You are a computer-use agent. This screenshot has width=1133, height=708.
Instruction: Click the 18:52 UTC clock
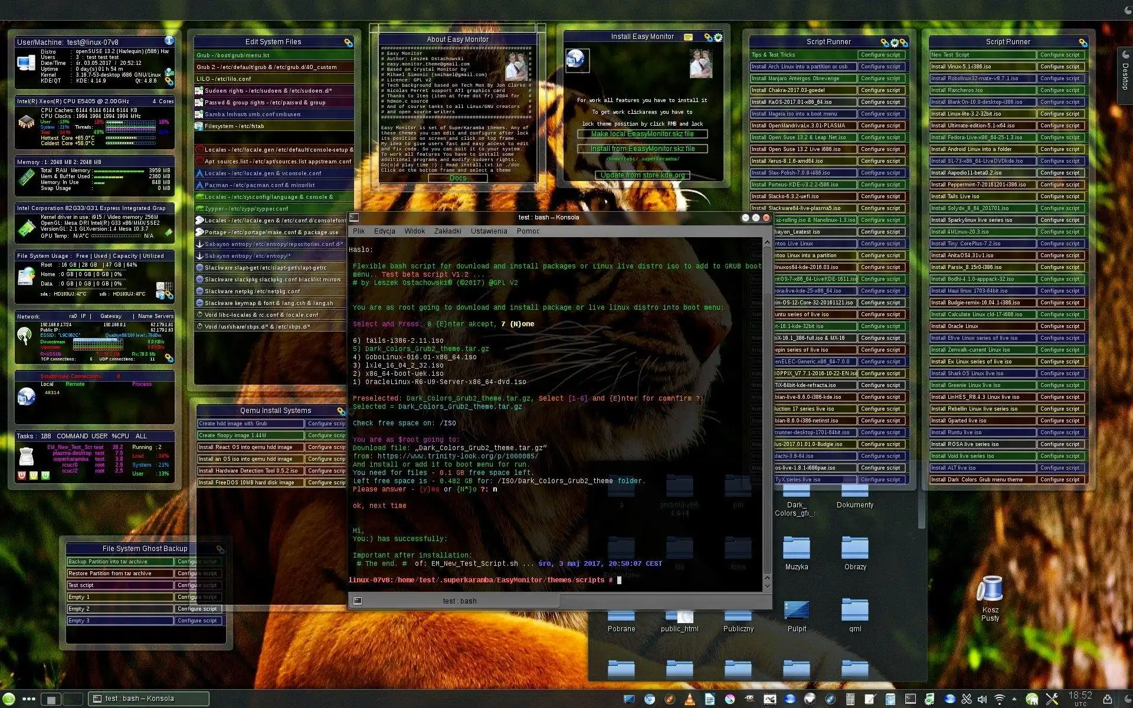(1080, 699)
